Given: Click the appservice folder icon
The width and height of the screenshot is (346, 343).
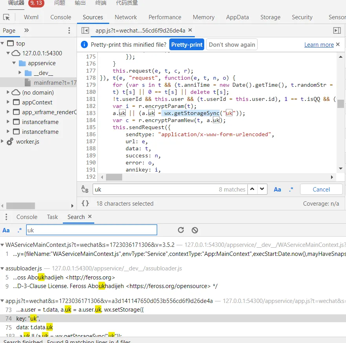Looking at the screenshot, I should tap(22, 63).
